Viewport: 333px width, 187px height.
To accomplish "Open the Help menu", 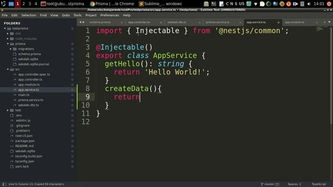I will coord(127,15).
